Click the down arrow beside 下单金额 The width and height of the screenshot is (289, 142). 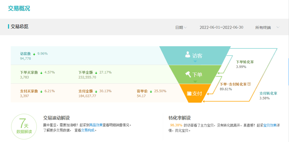pyautogui.click(x=96, y=73)
